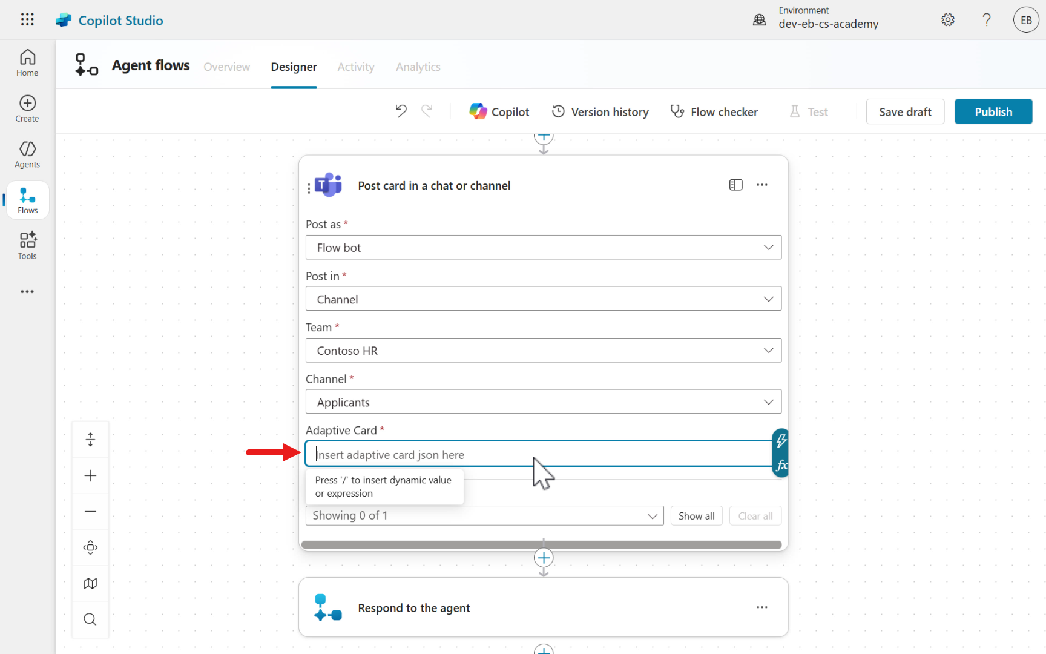Expand the Channel dropdown showing Applicants
Screen dimensions: 1046x654
[x=543, y=402]
